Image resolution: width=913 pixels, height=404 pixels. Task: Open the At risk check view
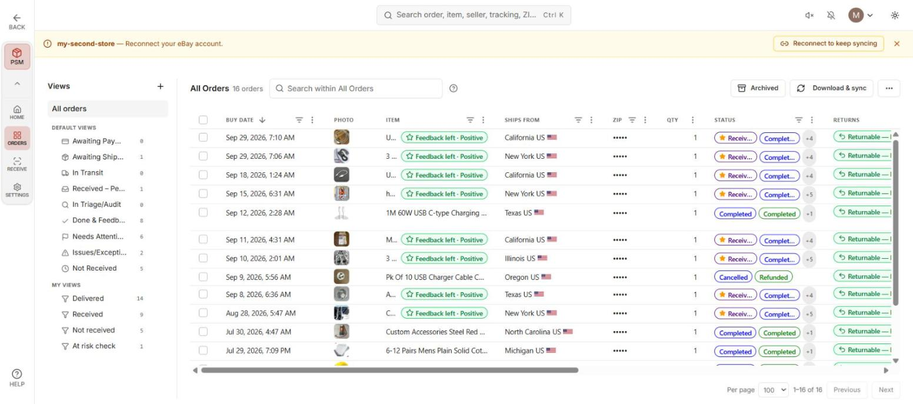click(x=104, y=346)
